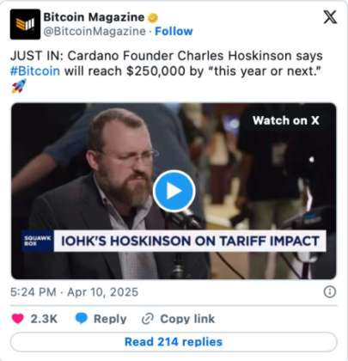Click the Reply text label

110,319
